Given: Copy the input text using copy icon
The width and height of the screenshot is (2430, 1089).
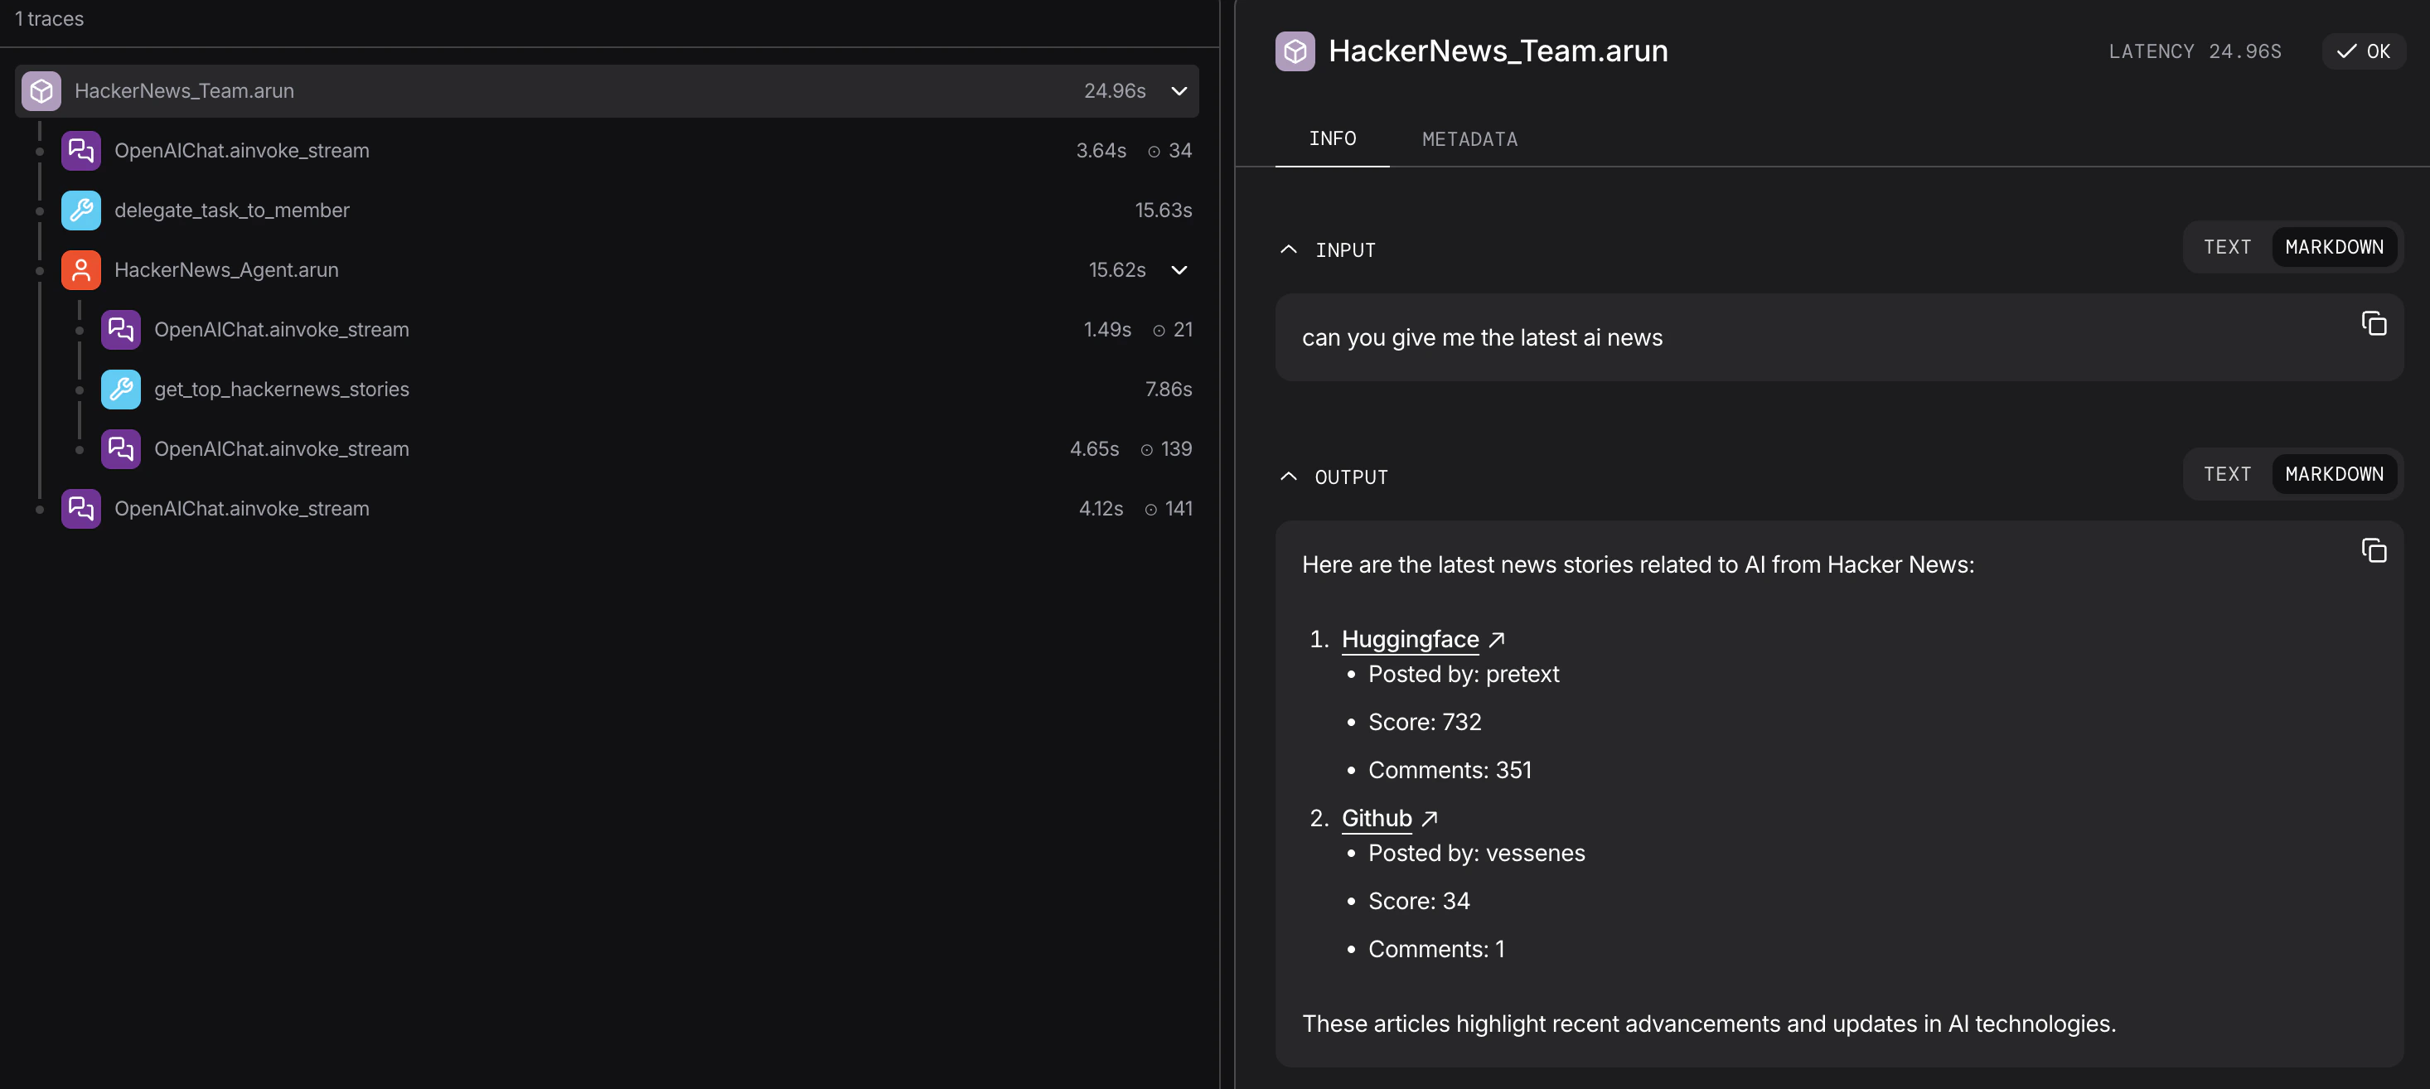Looking at the screenshot, I should [2374, 324].
